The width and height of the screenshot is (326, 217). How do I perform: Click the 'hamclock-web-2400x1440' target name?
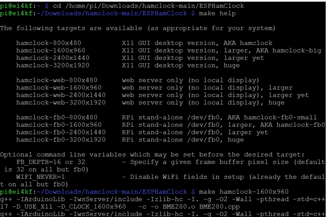(61, 95)
